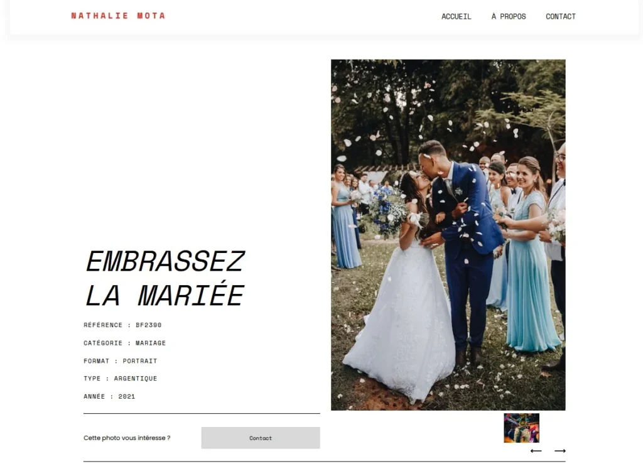Click the right arrow to view next photo

tap(559, 450)
